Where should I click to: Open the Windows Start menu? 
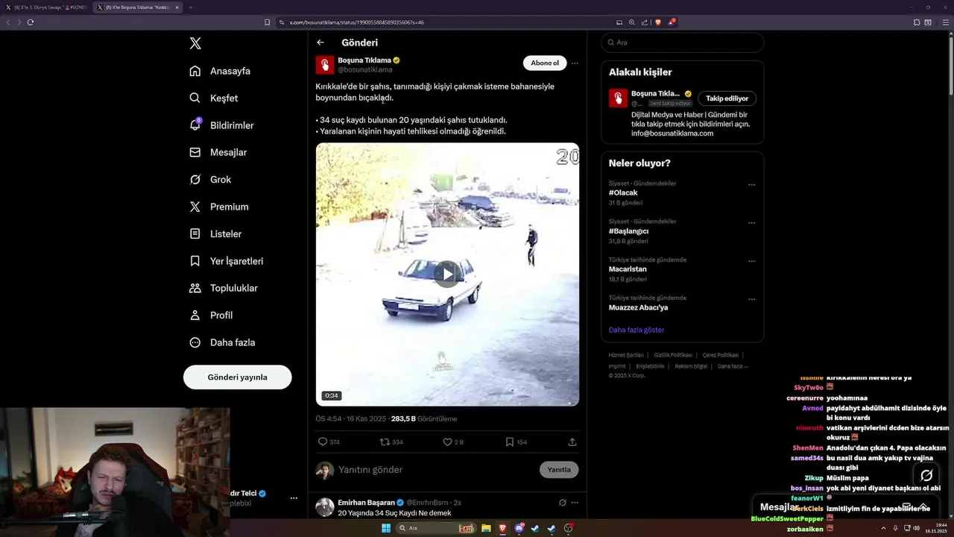[386, 528]
